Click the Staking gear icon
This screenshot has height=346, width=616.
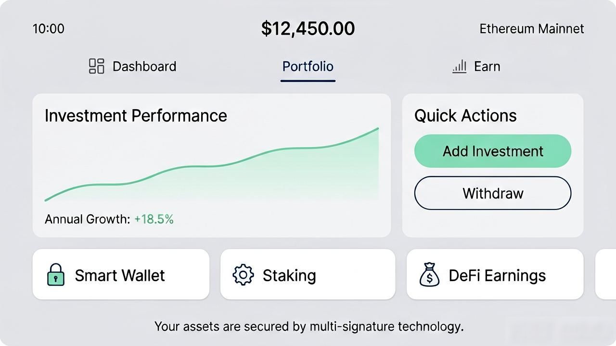(x=243, y=275)
